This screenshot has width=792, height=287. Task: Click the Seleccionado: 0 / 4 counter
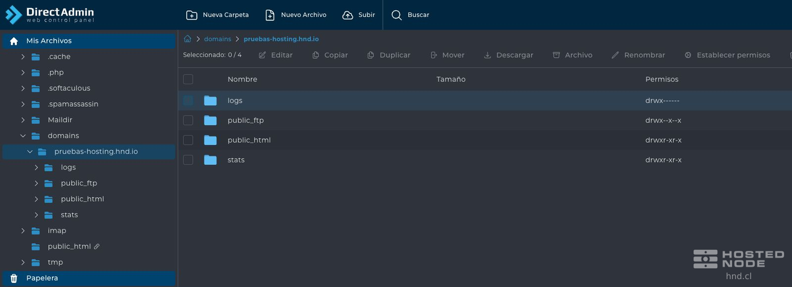[212, 55]
